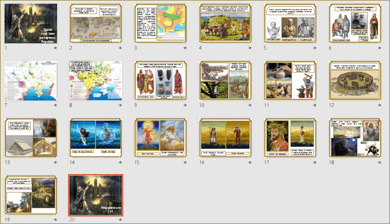Select slide 8 thumbnail with yellow-region map
The width and height of the screenshot is (390, 224).
96,81
